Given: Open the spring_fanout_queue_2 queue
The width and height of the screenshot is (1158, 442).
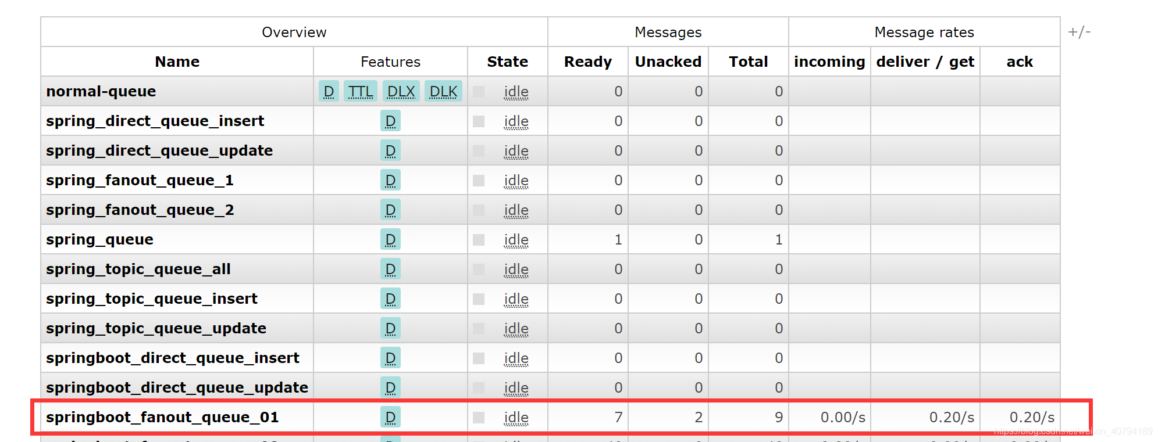Looking at the screenshot, I should pyautogui.click(x=140, y=210).
